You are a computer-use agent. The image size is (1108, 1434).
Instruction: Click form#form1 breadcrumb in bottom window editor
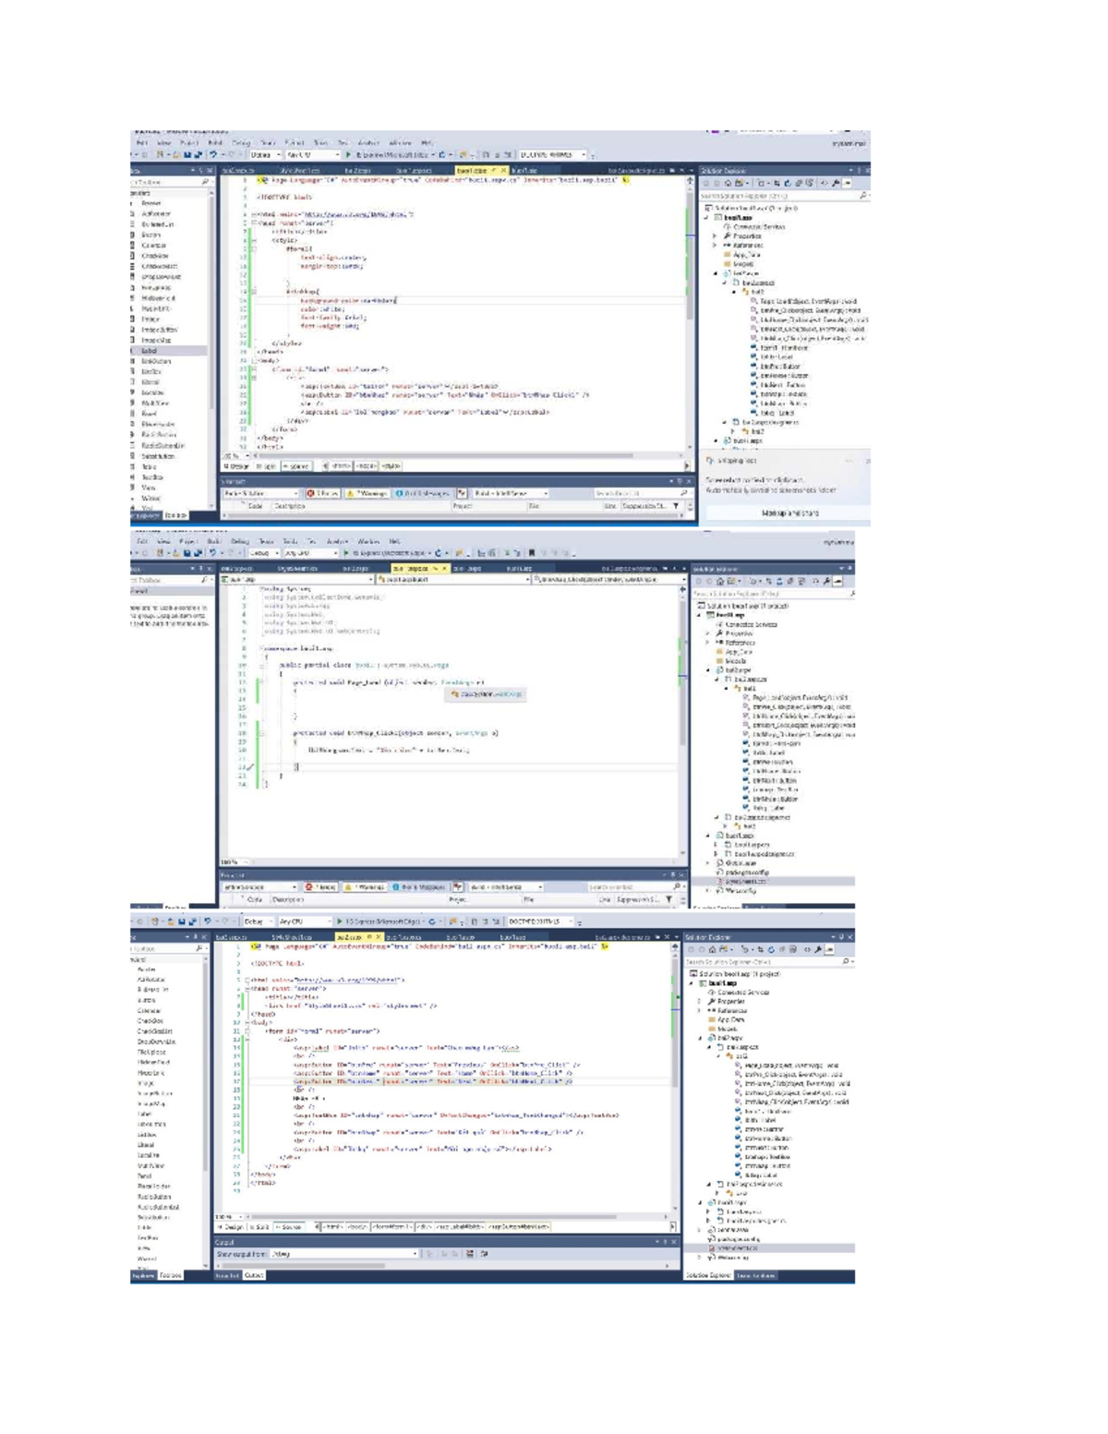click(x=390, y=1226)
